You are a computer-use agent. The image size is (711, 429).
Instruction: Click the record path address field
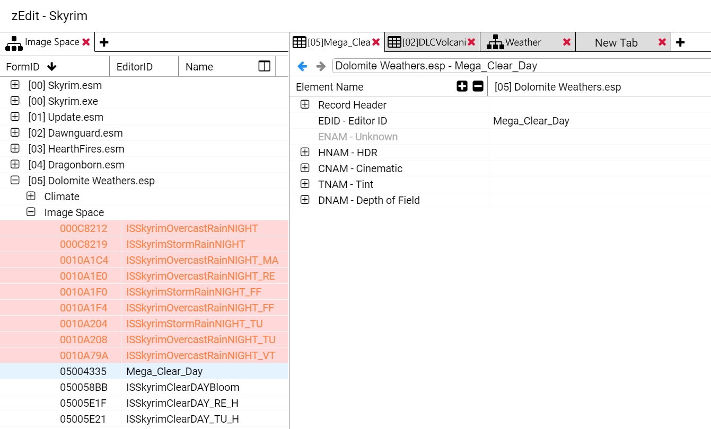[522, 66]
